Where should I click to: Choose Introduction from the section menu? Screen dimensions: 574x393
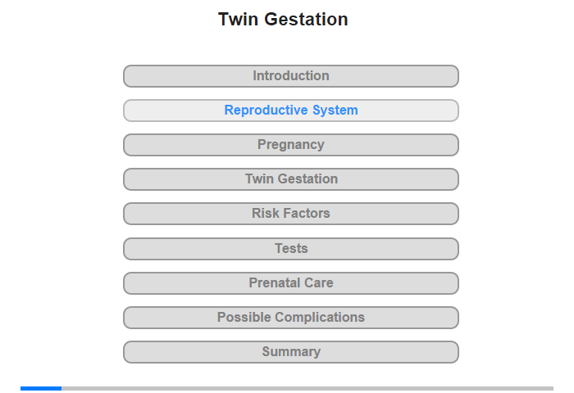point(290,76)
